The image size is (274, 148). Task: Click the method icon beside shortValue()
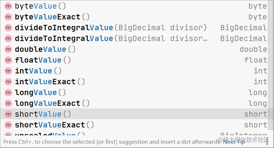(x=8, y=115)
